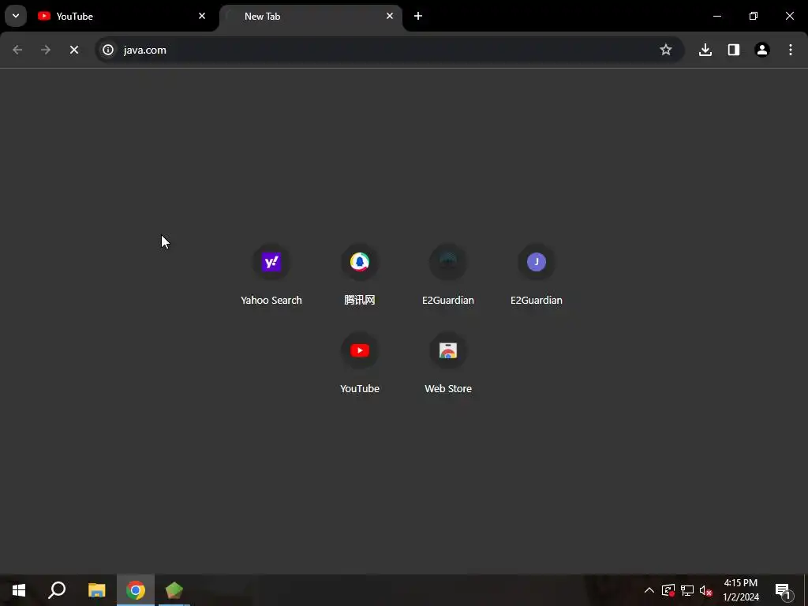Open the green cube app in taskbar
808x606 pixels.
[174, 590]
